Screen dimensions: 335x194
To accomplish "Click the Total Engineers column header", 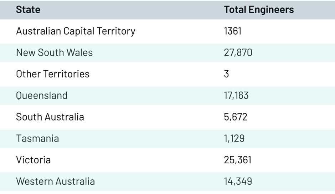I will tap(259, 10).
